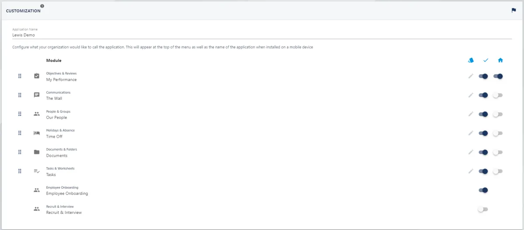This screenshot has height=230, width=524.
Task: Disable the Time Off enabled toggle
Action: tap(483, 133)
